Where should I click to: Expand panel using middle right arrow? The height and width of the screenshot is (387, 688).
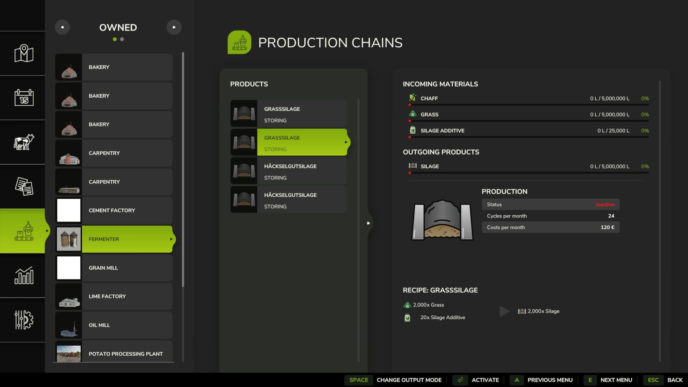368,223
